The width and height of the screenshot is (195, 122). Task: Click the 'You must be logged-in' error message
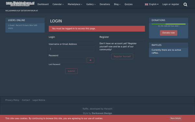97,29
